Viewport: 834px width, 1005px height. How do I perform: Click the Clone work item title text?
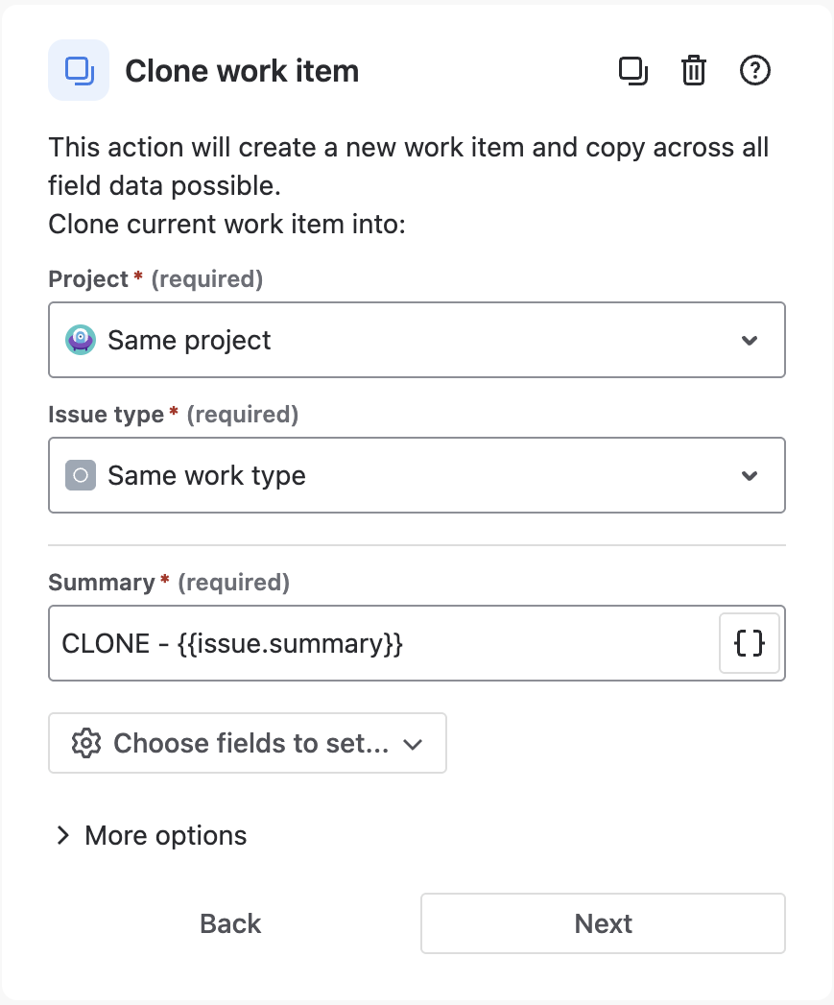pyautogui.click(x=242, y=71)
